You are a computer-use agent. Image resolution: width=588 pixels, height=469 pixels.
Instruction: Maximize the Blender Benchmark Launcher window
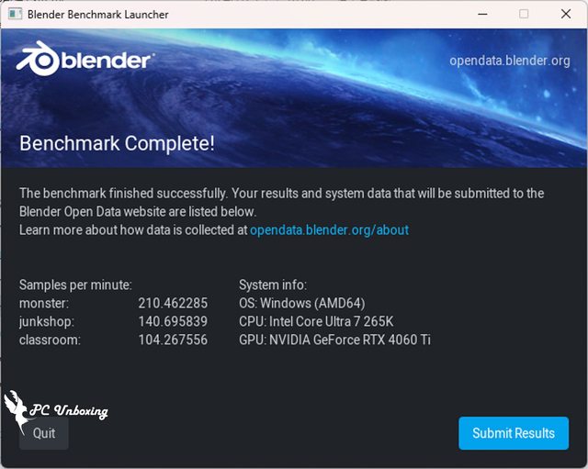524,15
